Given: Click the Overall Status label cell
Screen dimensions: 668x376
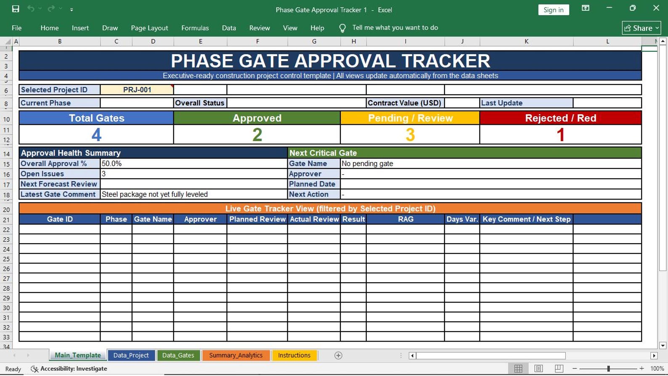Looking at the screenshot, I should coord(200,103).
